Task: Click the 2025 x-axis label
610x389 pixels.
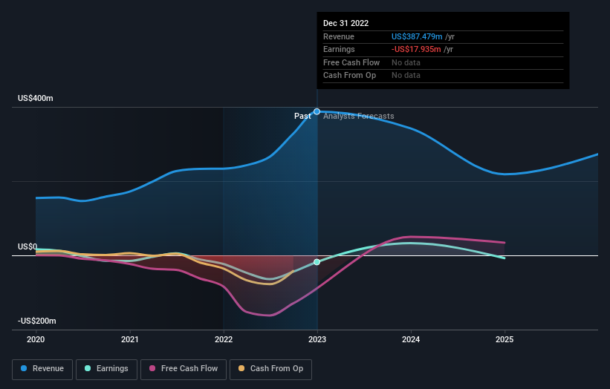Action: (504, 340)
